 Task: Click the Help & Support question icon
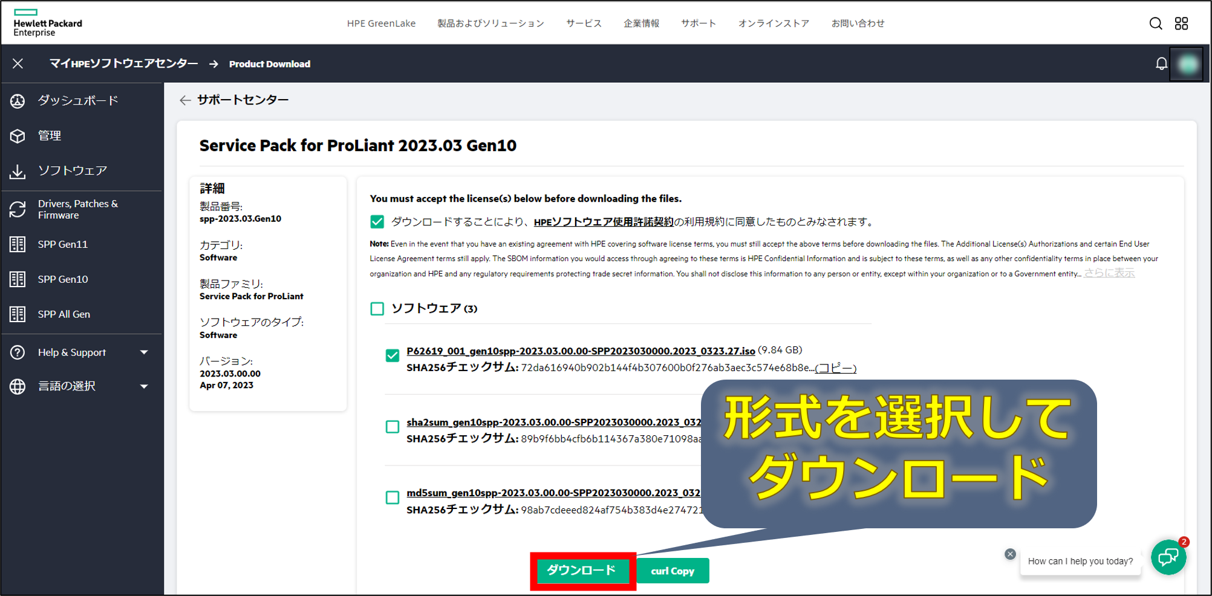[18, 352]
